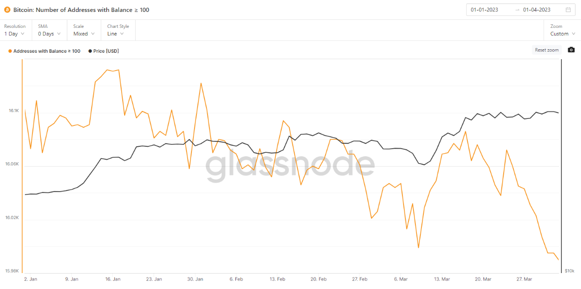The width and height of the screenshot is (581, 289).
Task: Expand the SMA 0 Days dropdown
Action: [49, 30]
